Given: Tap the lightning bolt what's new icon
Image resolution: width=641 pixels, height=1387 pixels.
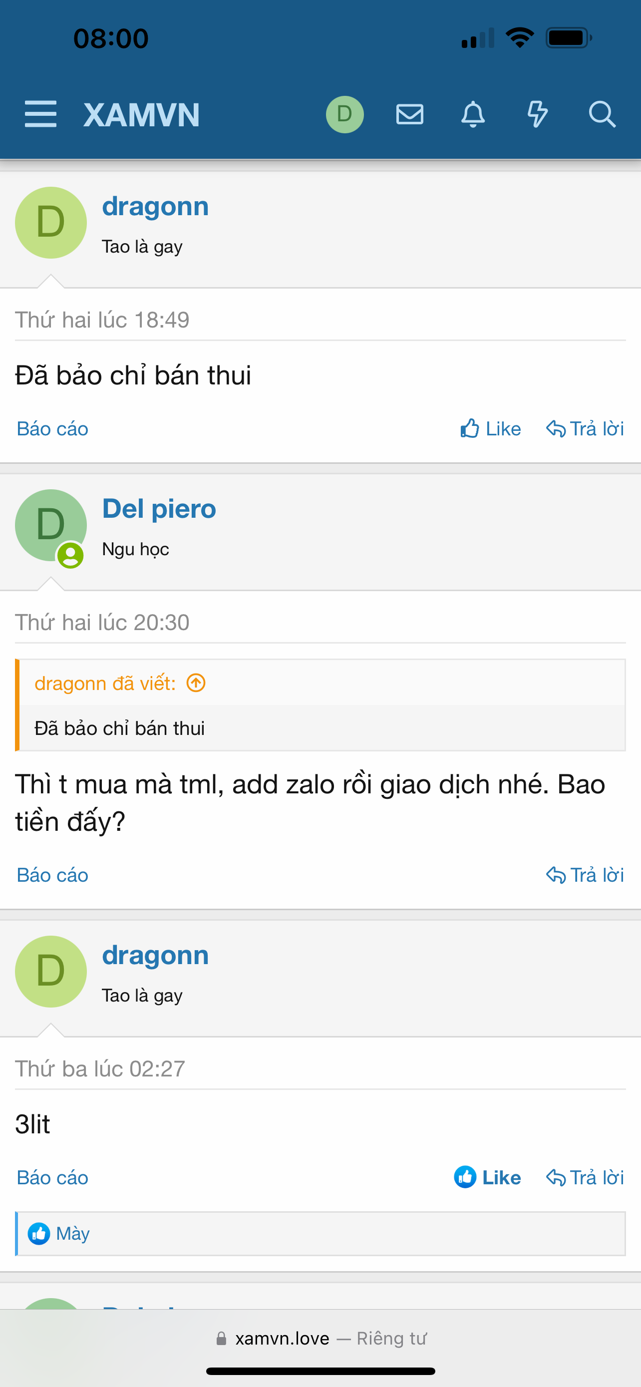Looking at the screenshot, I should [x=537, y=114].
